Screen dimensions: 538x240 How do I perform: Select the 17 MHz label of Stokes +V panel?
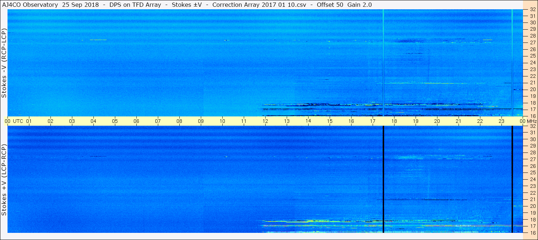532,226
